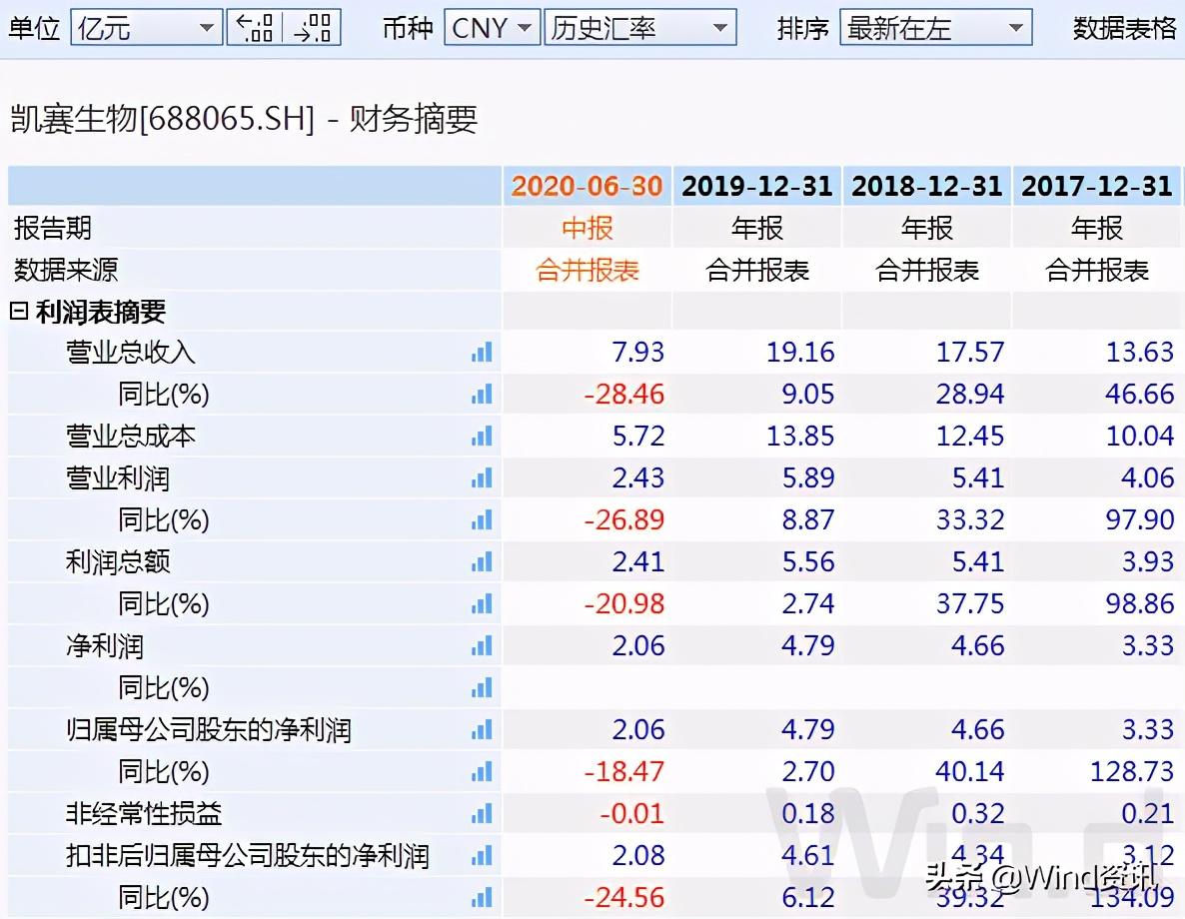The image size is (1185, 919).
Task: Click the 13.63 revenue value cell
Action: pos(1097,353)
